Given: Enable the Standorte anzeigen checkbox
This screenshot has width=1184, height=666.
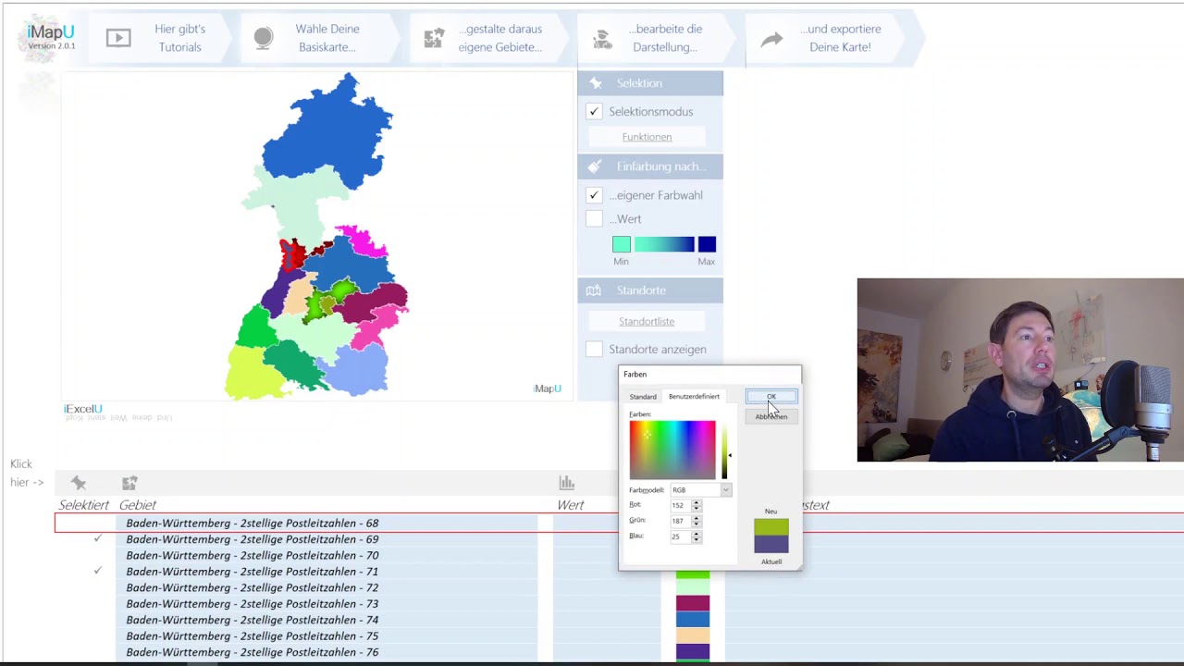Looking at the screenshot, I should pyautogui.click(x=594, y=350).
